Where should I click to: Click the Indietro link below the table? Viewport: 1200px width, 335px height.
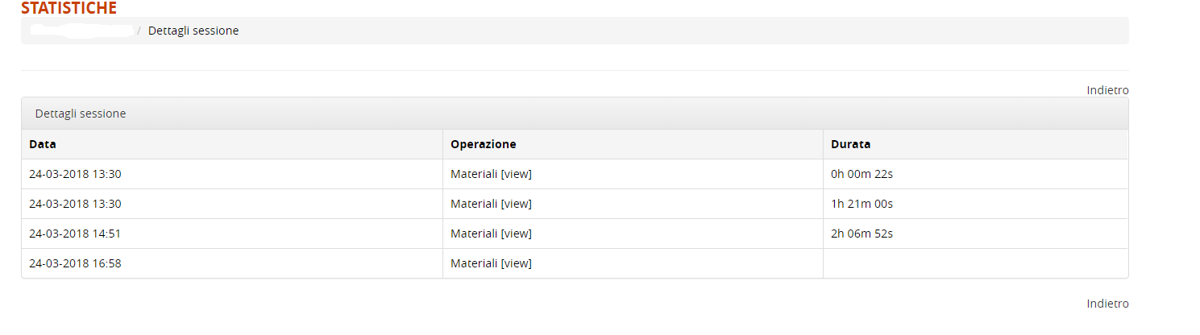pyautogui.click(x=1107, y=304)
